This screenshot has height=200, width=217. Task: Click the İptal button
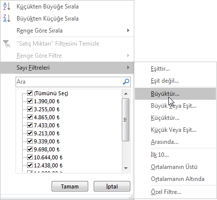(x=112, y=186)
